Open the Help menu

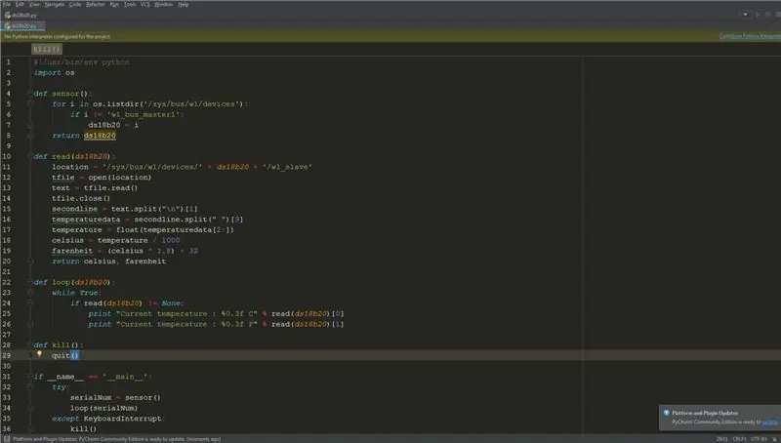coord(184,5)
